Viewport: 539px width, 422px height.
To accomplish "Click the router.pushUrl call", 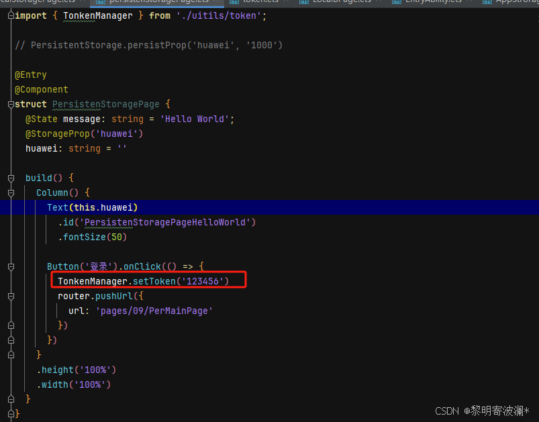I will 95,297.
